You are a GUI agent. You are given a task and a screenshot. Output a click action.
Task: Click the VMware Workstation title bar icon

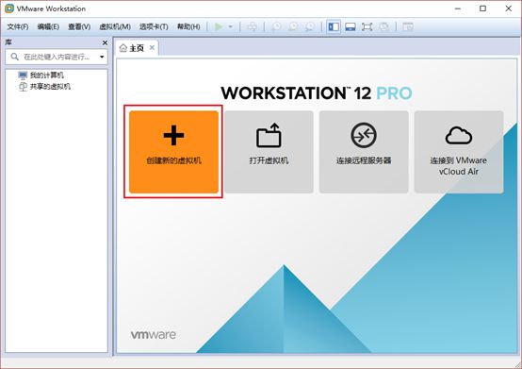[x=9, y=8]
